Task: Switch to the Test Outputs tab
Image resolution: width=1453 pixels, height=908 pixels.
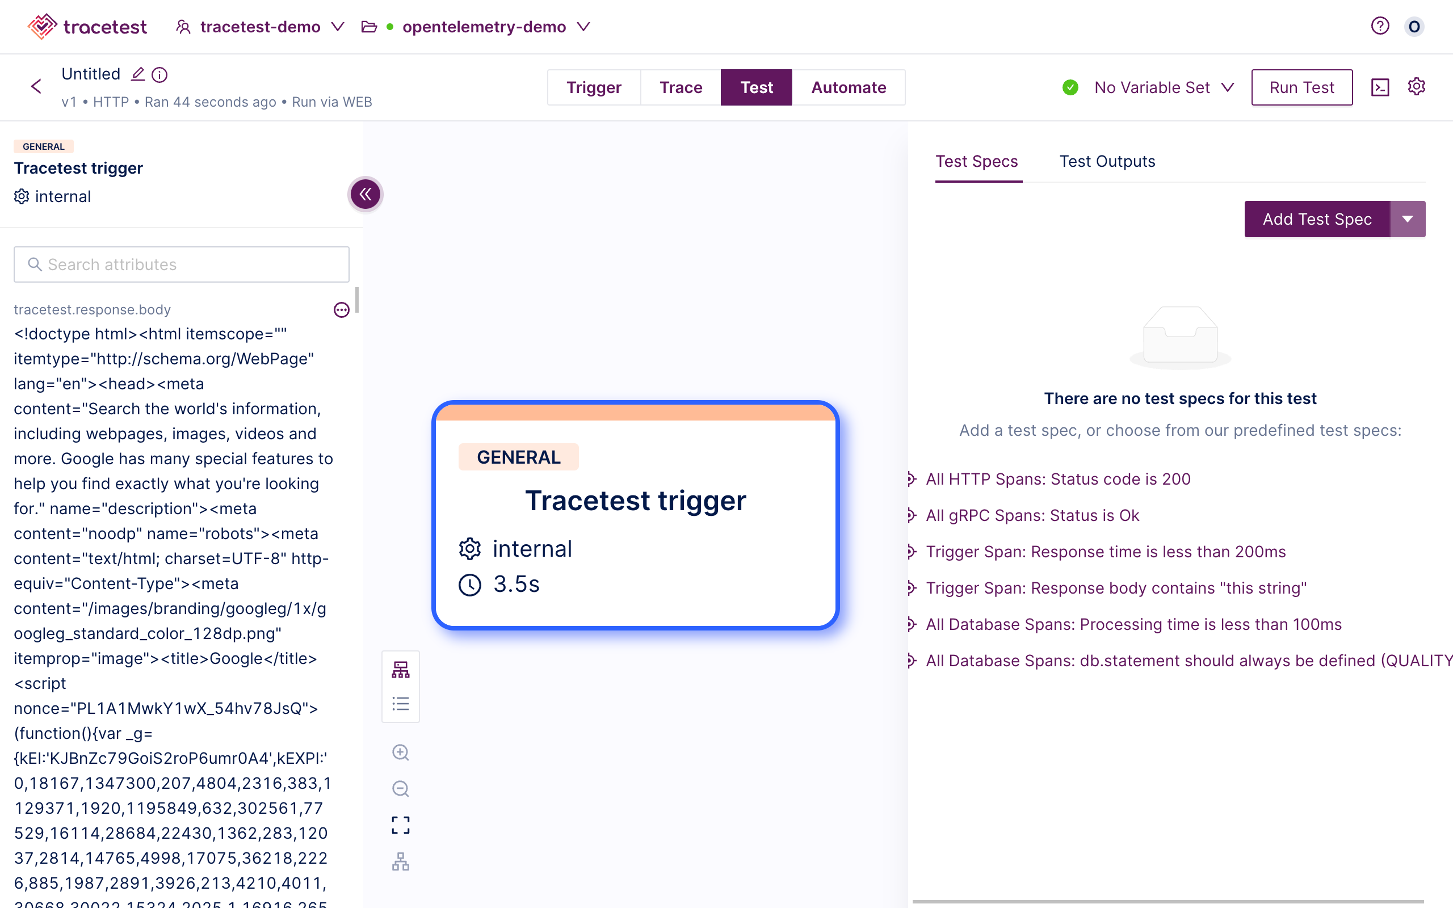Action: tap(1107, 161)
